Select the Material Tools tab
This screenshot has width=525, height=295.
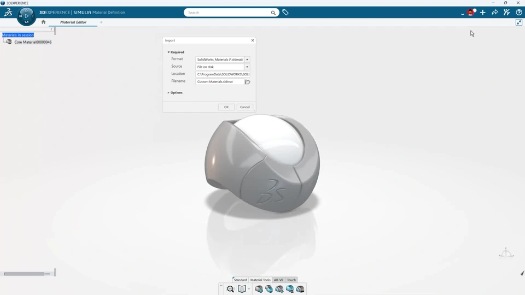[260, 280]
